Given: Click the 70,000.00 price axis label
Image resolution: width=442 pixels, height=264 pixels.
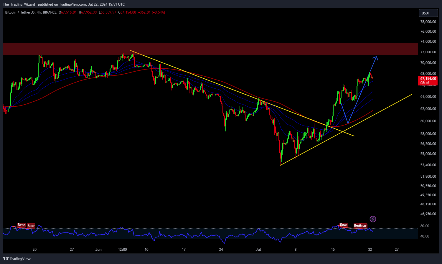Looking at the screenshot, I should point(428,63).
